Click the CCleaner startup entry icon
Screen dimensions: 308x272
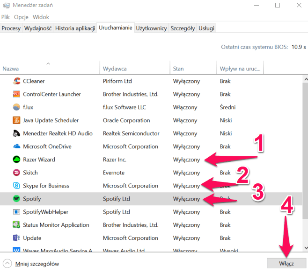[x=17, y=81]
